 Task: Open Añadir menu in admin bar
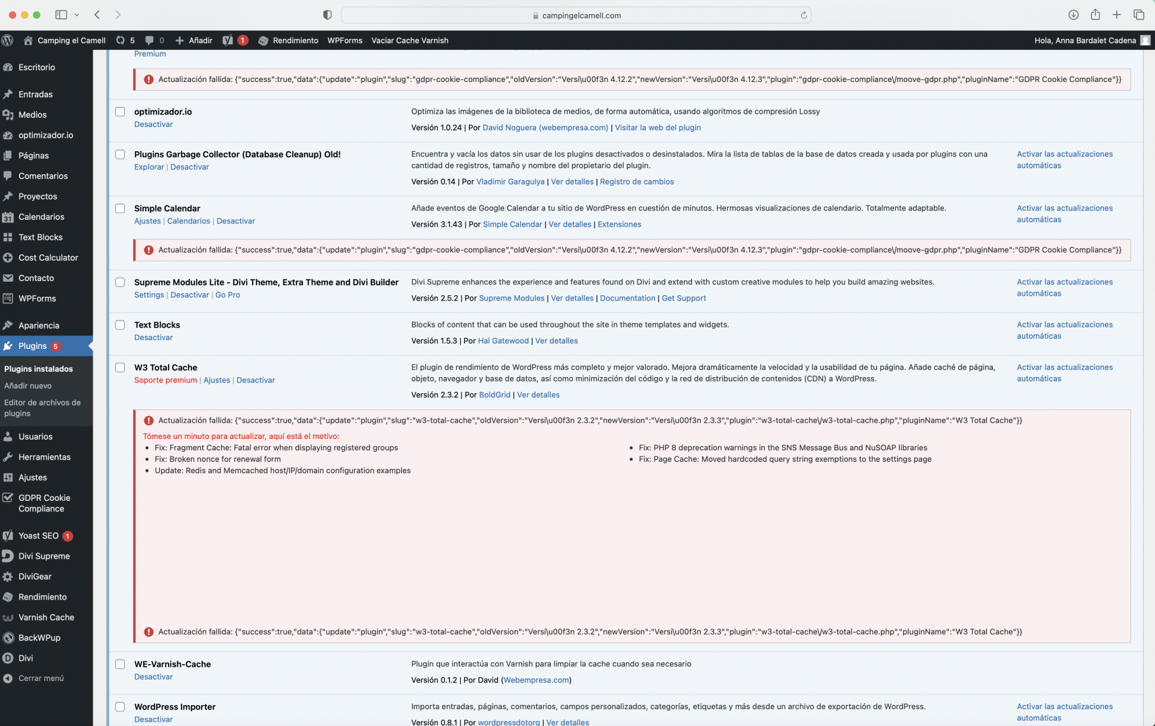click(x=194, y=40)
